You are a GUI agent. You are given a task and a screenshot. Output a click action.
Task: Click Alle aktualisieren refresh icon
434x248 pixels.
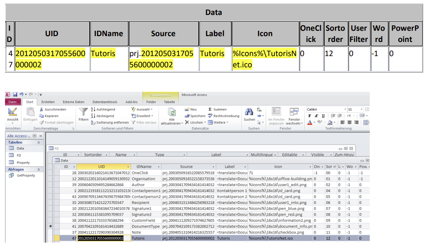point(172,112)
